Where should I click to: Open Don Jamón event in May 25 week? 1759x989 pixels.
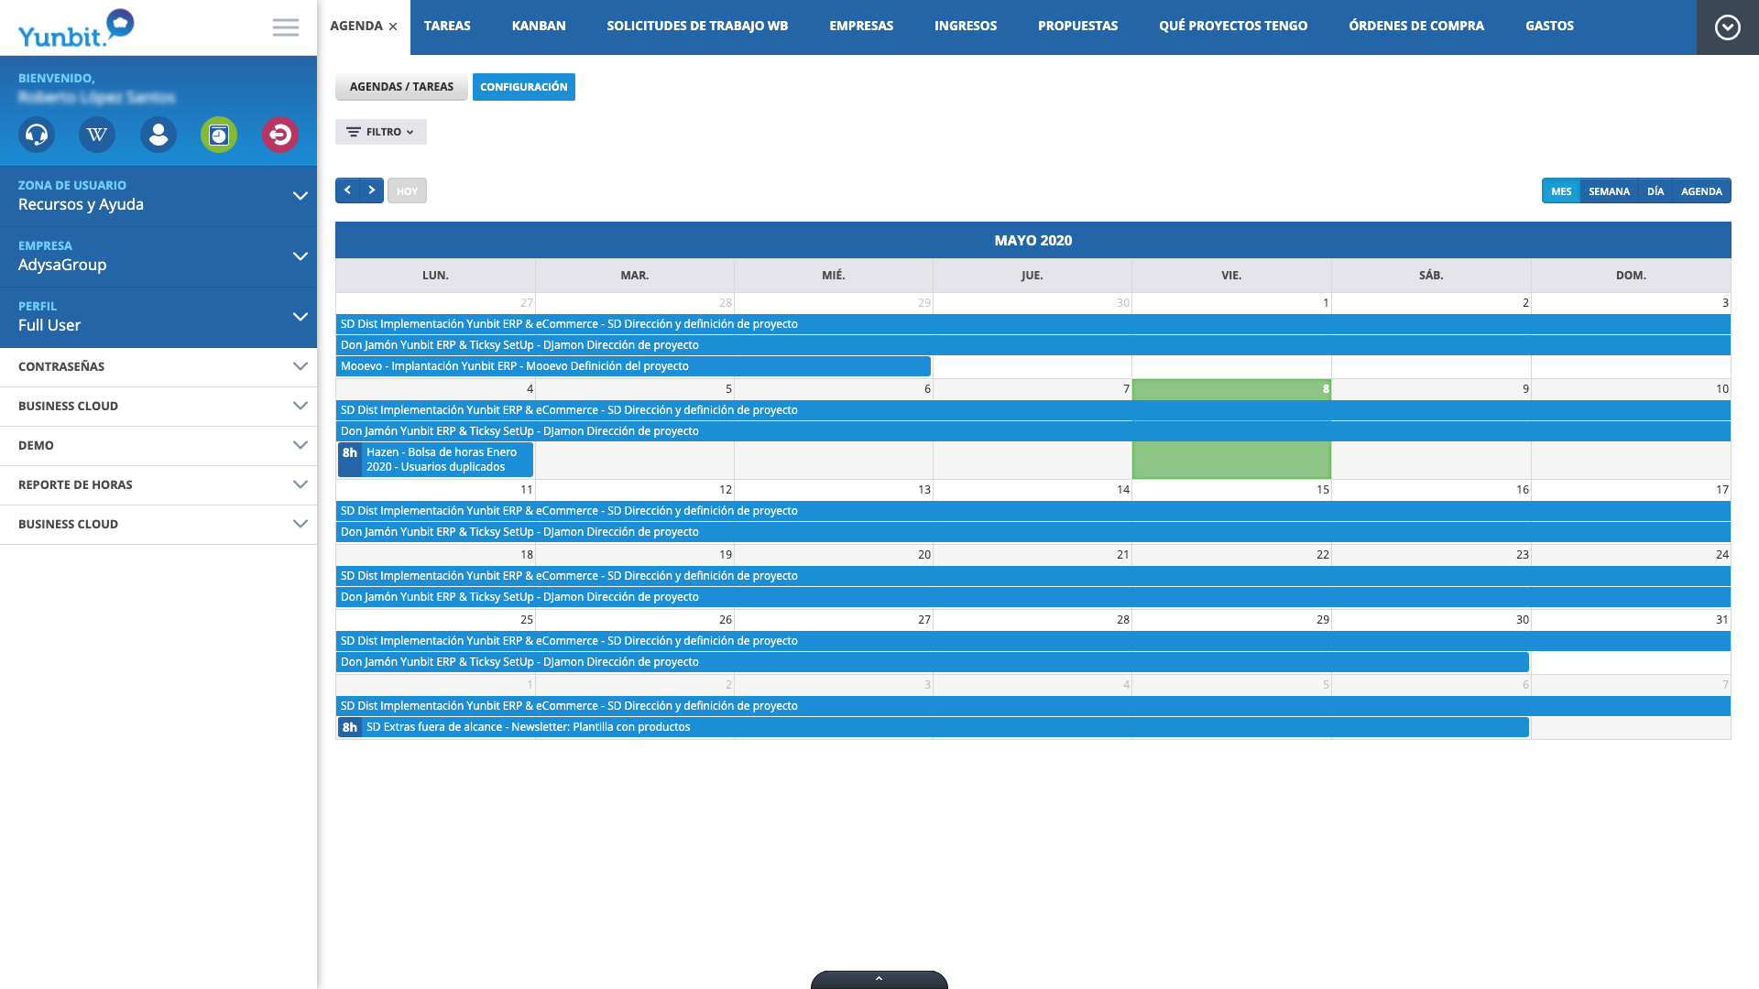[933, 662]
